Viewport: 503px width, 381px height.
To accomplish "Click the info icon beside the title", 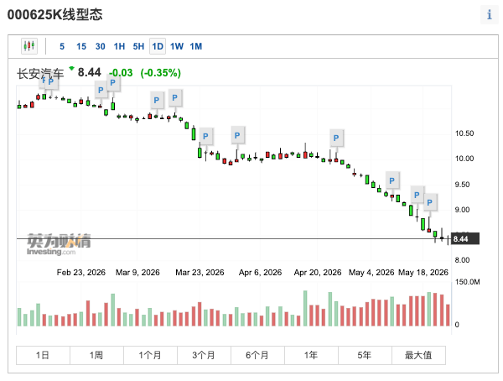I will click(490, 15).
